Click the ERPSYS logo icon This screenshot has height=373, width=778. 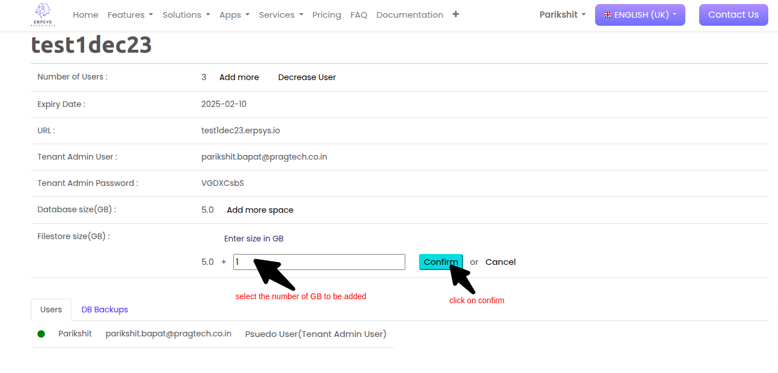pos(43,15)
